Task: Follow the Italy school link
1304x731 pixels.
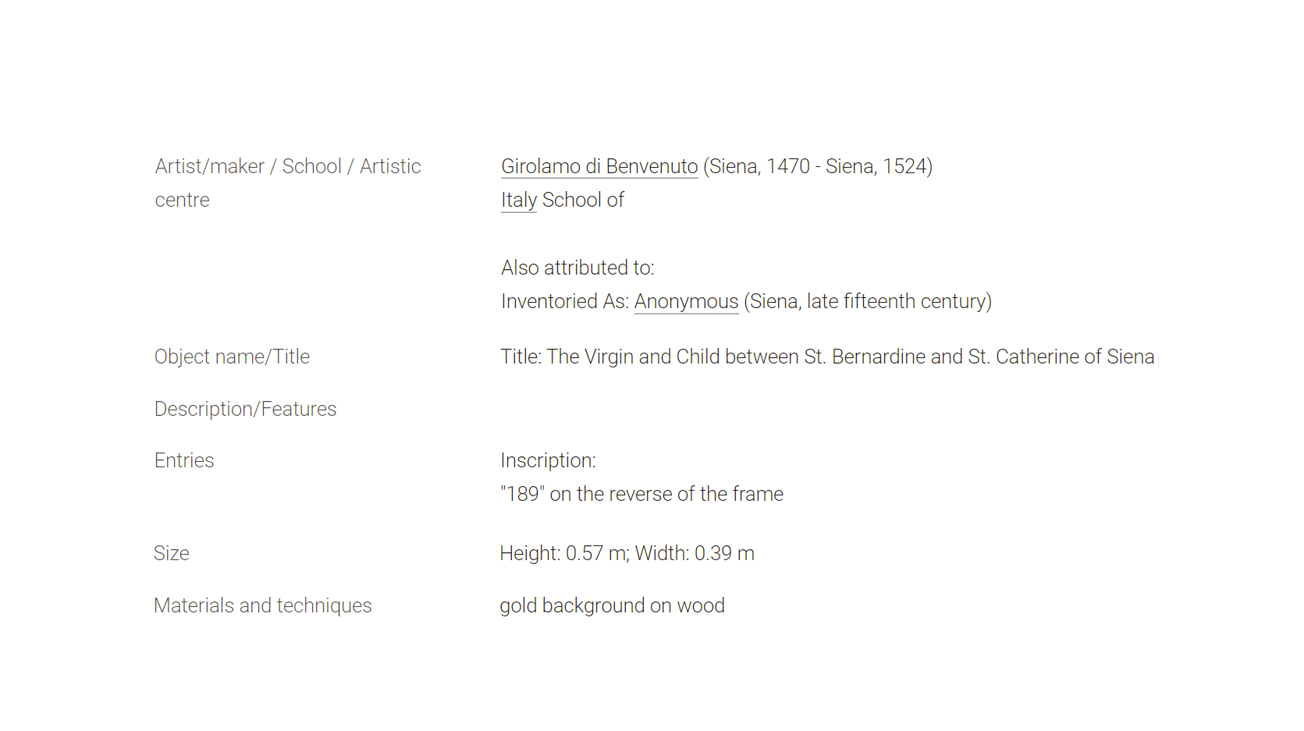Action: (519, 200)
